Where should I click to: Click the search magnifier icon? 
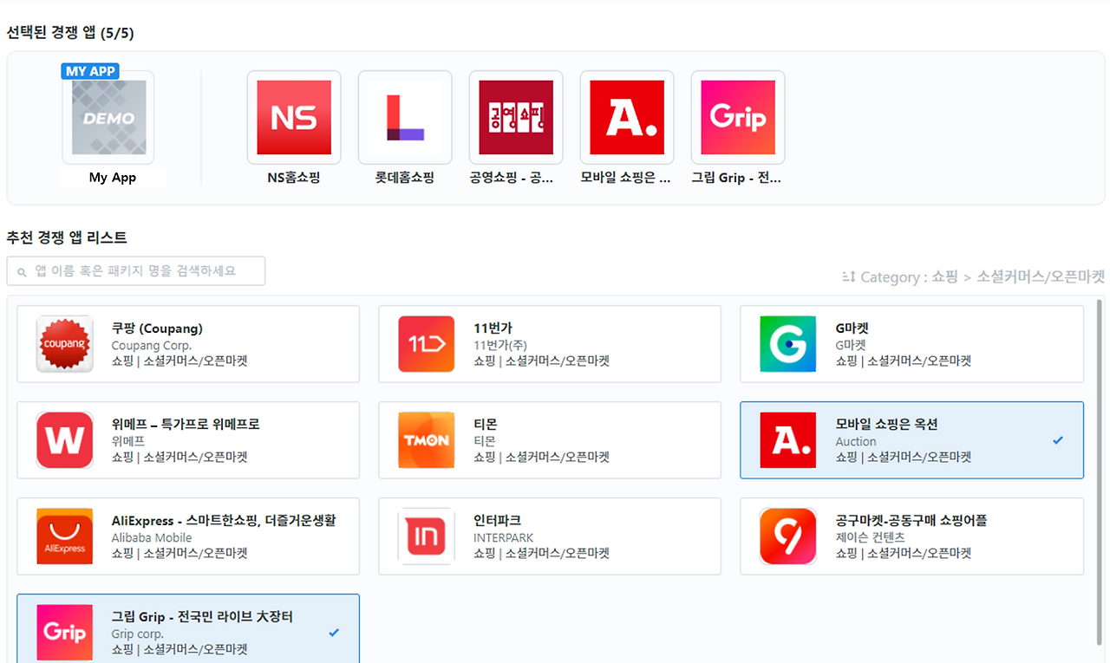(22, 272)
